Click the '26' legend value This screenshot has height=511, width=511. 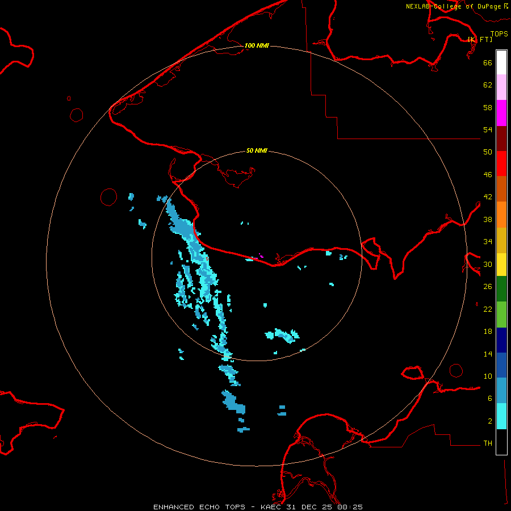coord(488,287)
